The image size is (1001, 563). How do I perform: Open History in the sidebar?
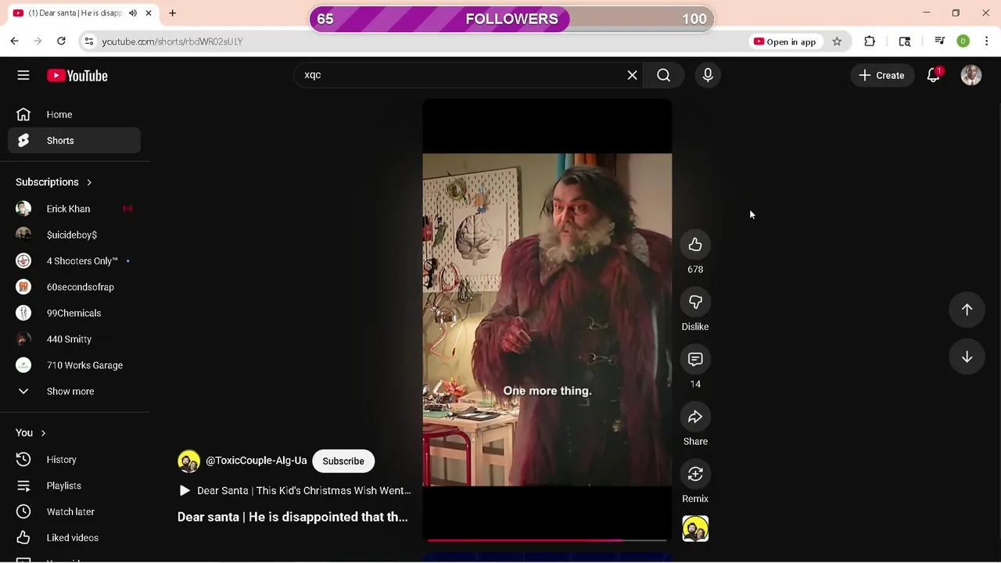pyautogui.click(x=74, y=460)
